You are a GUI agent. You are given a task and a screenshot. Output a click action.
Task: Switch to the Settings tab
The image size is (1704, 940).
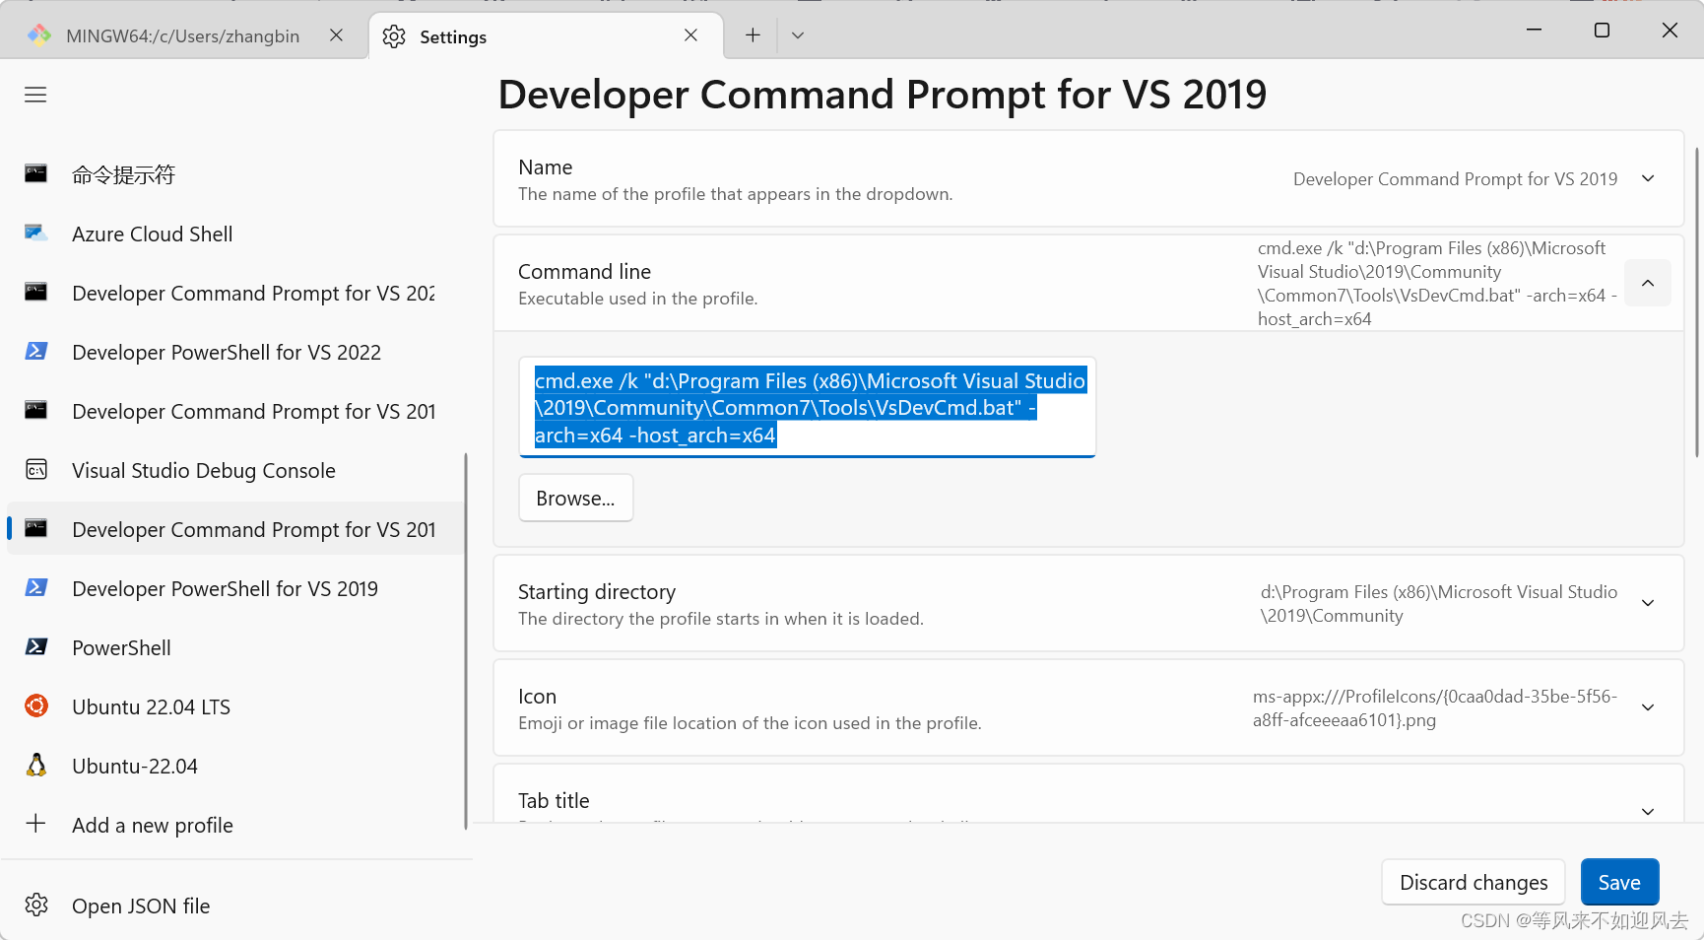click(x=546, y=36)
